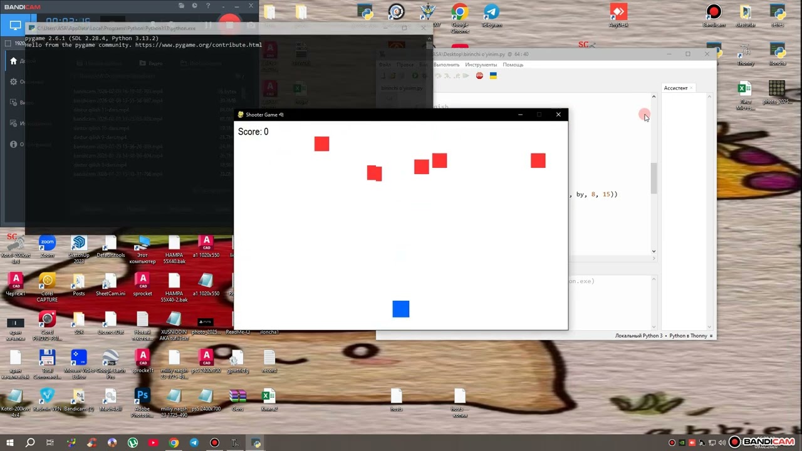This screenshot has height=451, width=802.
Task: Open Task View on taskbar
Action: [x=50, y=443]
